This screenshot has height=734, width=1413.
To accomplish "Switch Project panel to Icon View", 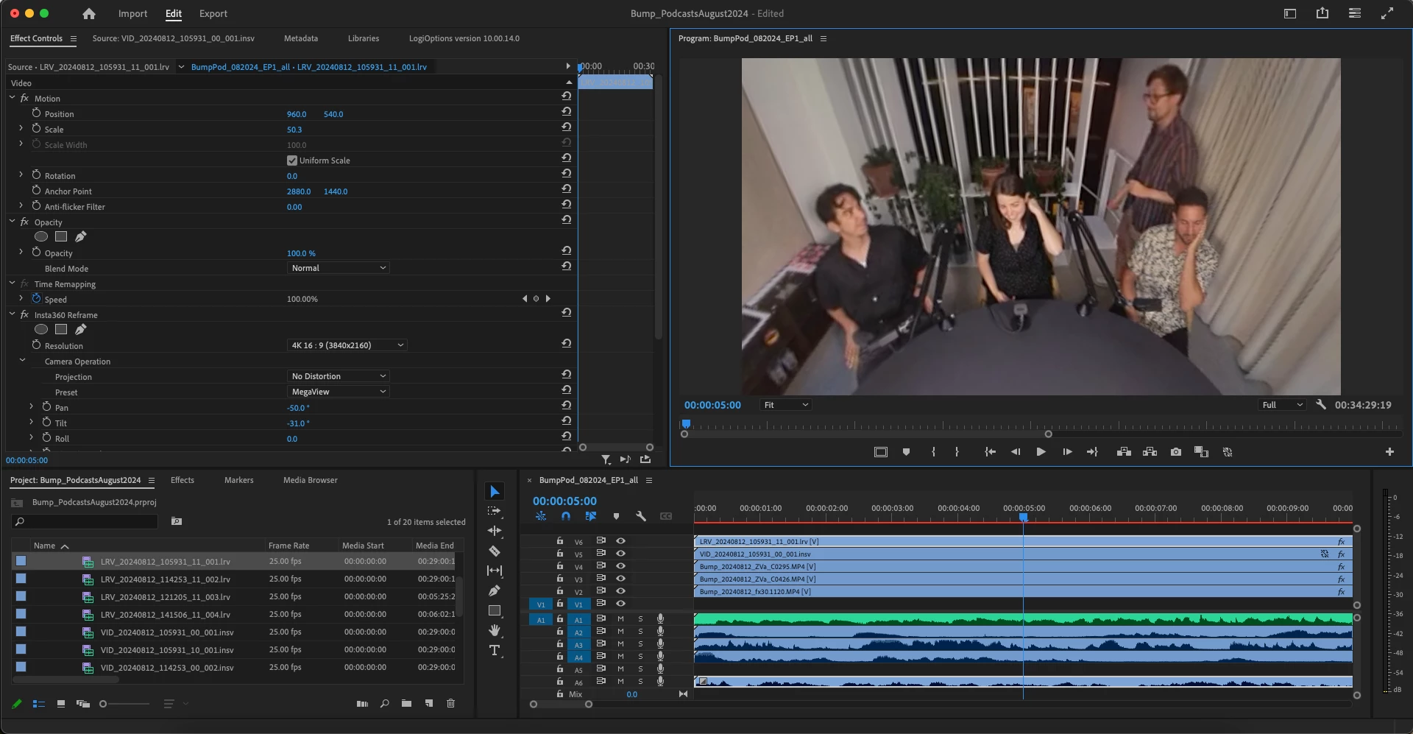I will click(x=61, y=704).
